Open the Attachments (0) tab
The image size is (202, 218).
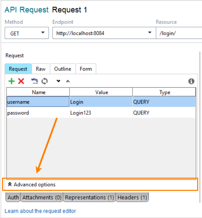tap(42, 197)
